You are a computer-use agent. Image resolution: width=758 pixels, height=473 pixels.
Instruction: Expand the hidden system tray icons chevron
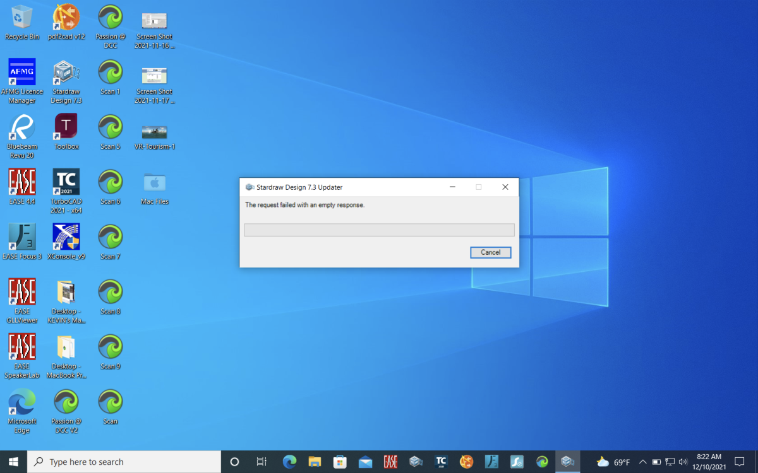click(x=643, y=462)
